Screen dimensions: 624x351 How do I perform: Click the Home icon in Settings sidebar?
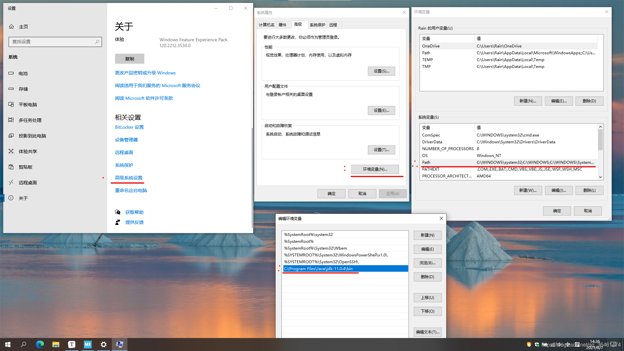[11, 27]
